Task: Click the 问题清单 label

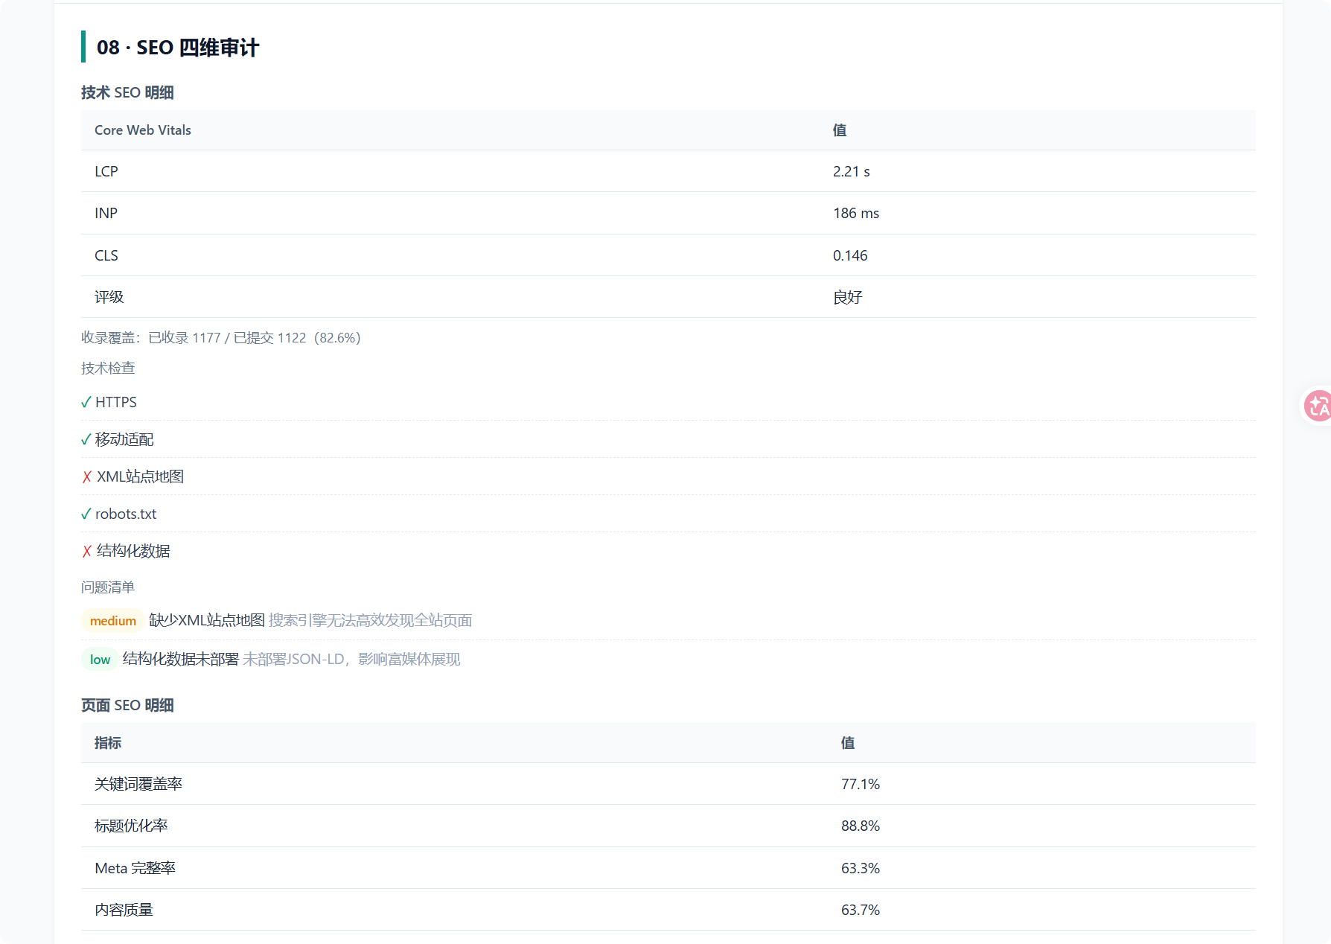Action: (108, 587)
